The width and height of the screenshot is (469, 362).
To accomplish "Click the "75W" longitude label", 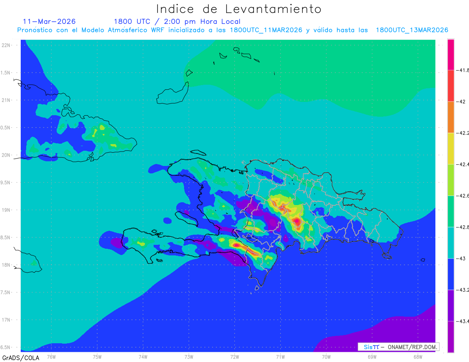I will (x=97, y=357).
